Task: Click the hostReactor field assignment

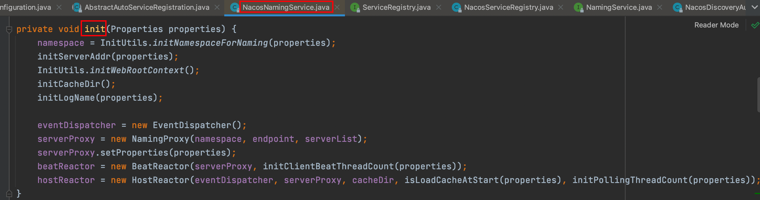Action: pyautogui.click(x=66, y=180)
